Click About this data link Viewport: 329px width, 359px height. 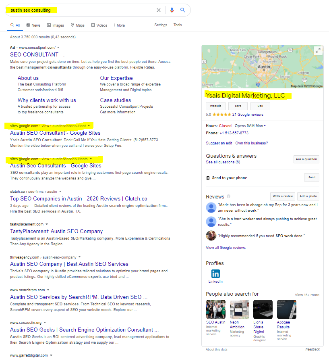217,349
